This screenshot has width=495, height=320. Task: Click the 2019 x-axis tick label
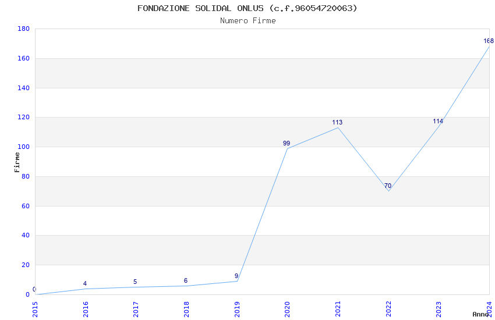(237, 310)
